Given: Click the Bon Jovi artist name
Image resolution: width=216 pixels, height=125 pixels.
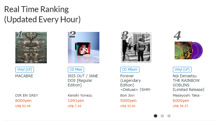Looking at the screenshot, I should coord(127,95).
